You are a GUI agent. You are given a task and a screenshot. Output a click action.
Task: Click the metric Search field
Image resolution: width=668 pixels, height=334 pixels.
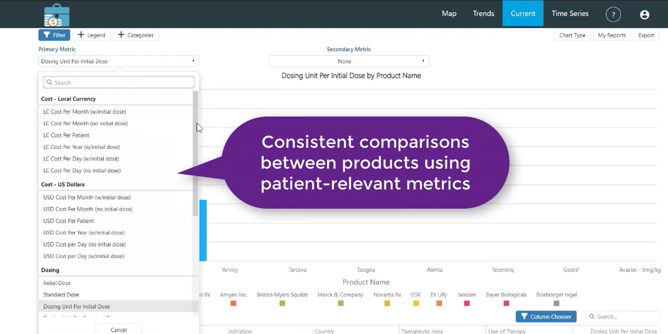point(119,82)
